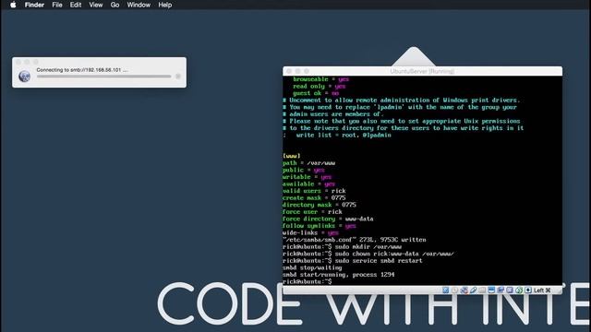Click the 'Left ⌘' host key label

542,290
